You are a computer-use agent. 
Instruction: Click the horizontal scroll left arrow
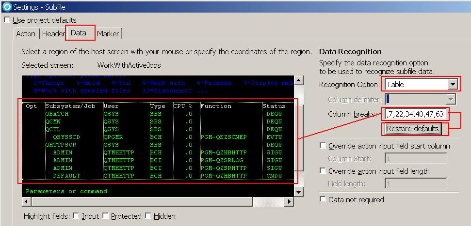tap(26, 202)
